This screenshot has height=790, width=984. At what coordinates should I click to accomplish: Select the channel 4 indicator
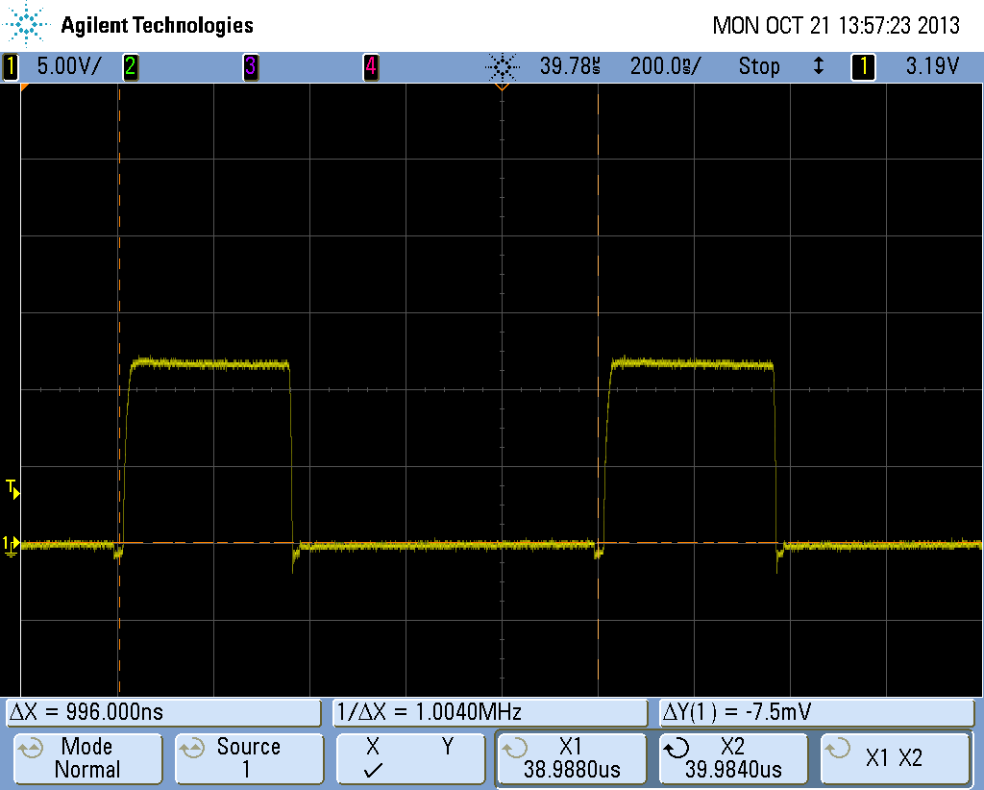coord(371,66)
